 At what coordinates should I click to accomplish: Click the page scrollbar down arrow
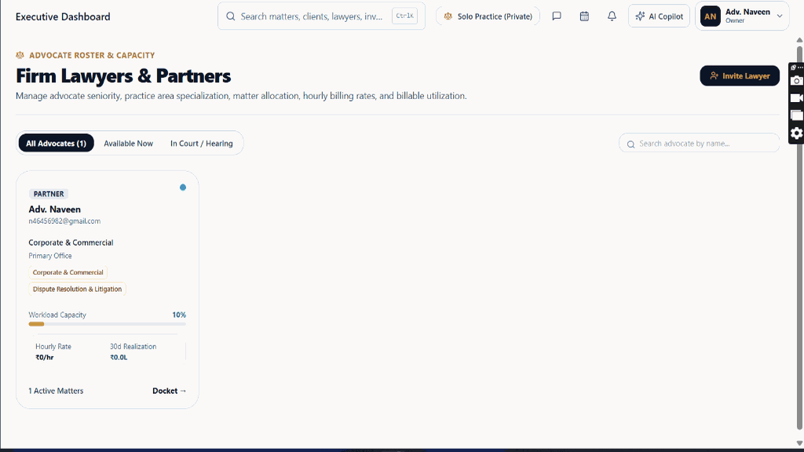(799, 444)
